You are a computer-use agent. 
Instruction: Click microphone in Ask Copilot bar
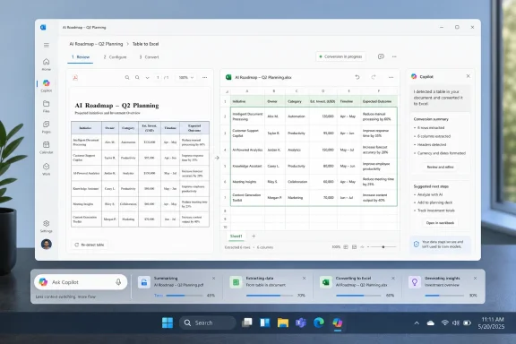point(118,282)
